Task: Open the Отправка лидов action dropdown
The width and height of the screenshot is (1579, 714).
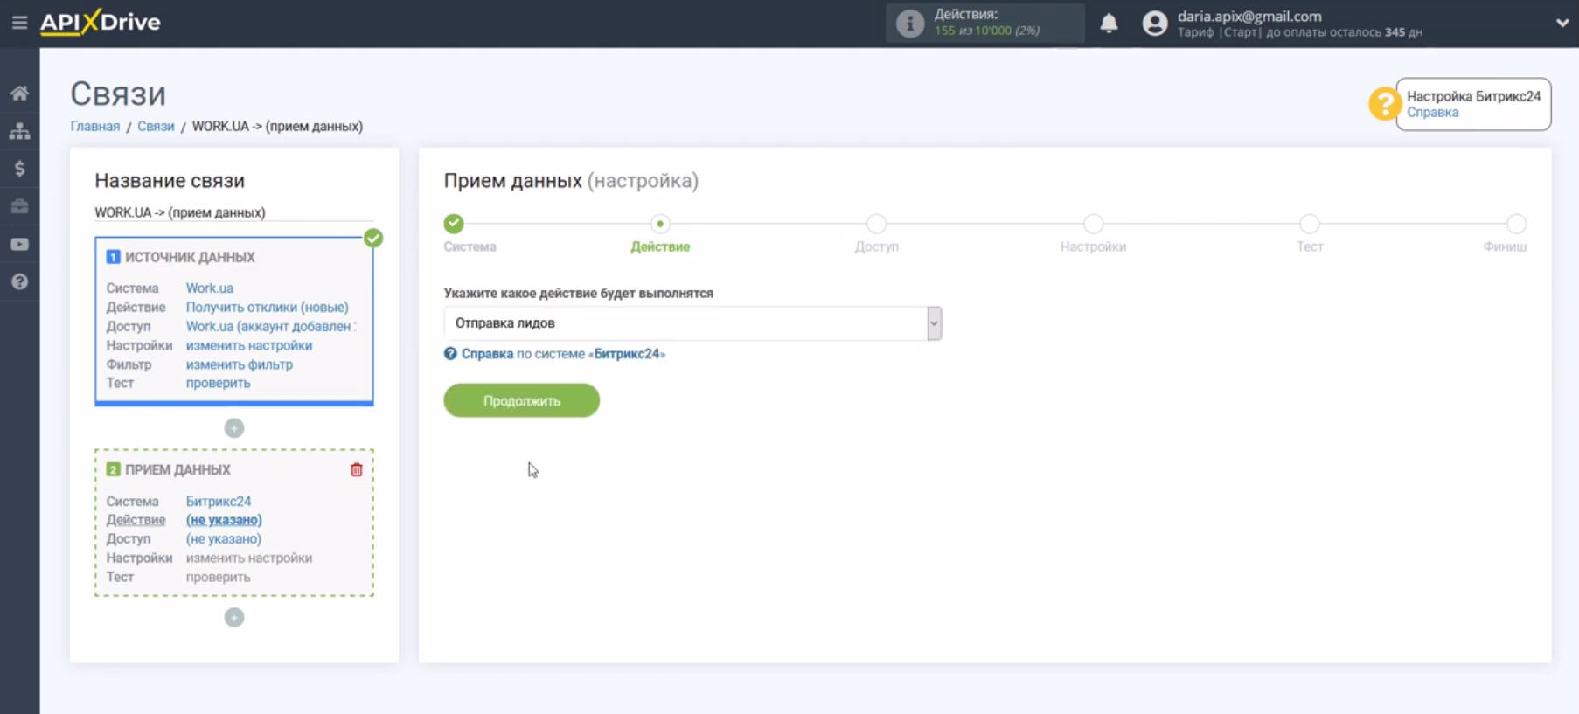Action: 692,323
